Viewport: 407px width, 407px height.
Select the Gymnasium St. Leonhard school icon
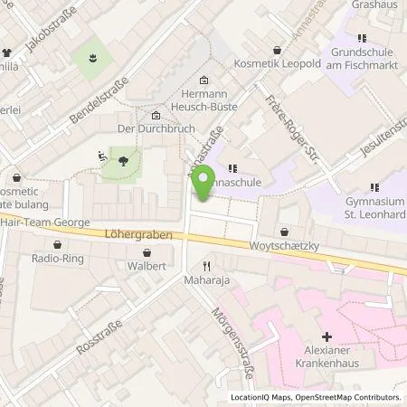[375, 187]
